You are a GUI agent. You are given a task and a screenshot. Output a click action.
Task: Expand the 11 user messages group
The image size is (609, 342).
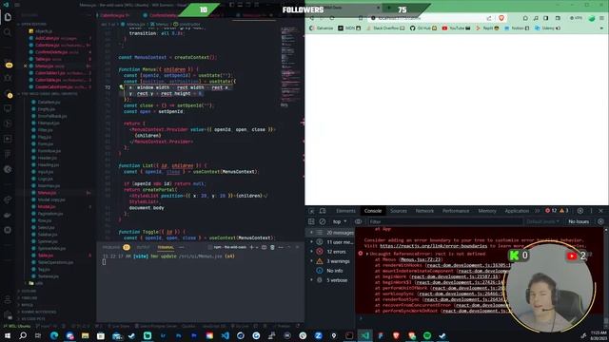click(331, 242)
